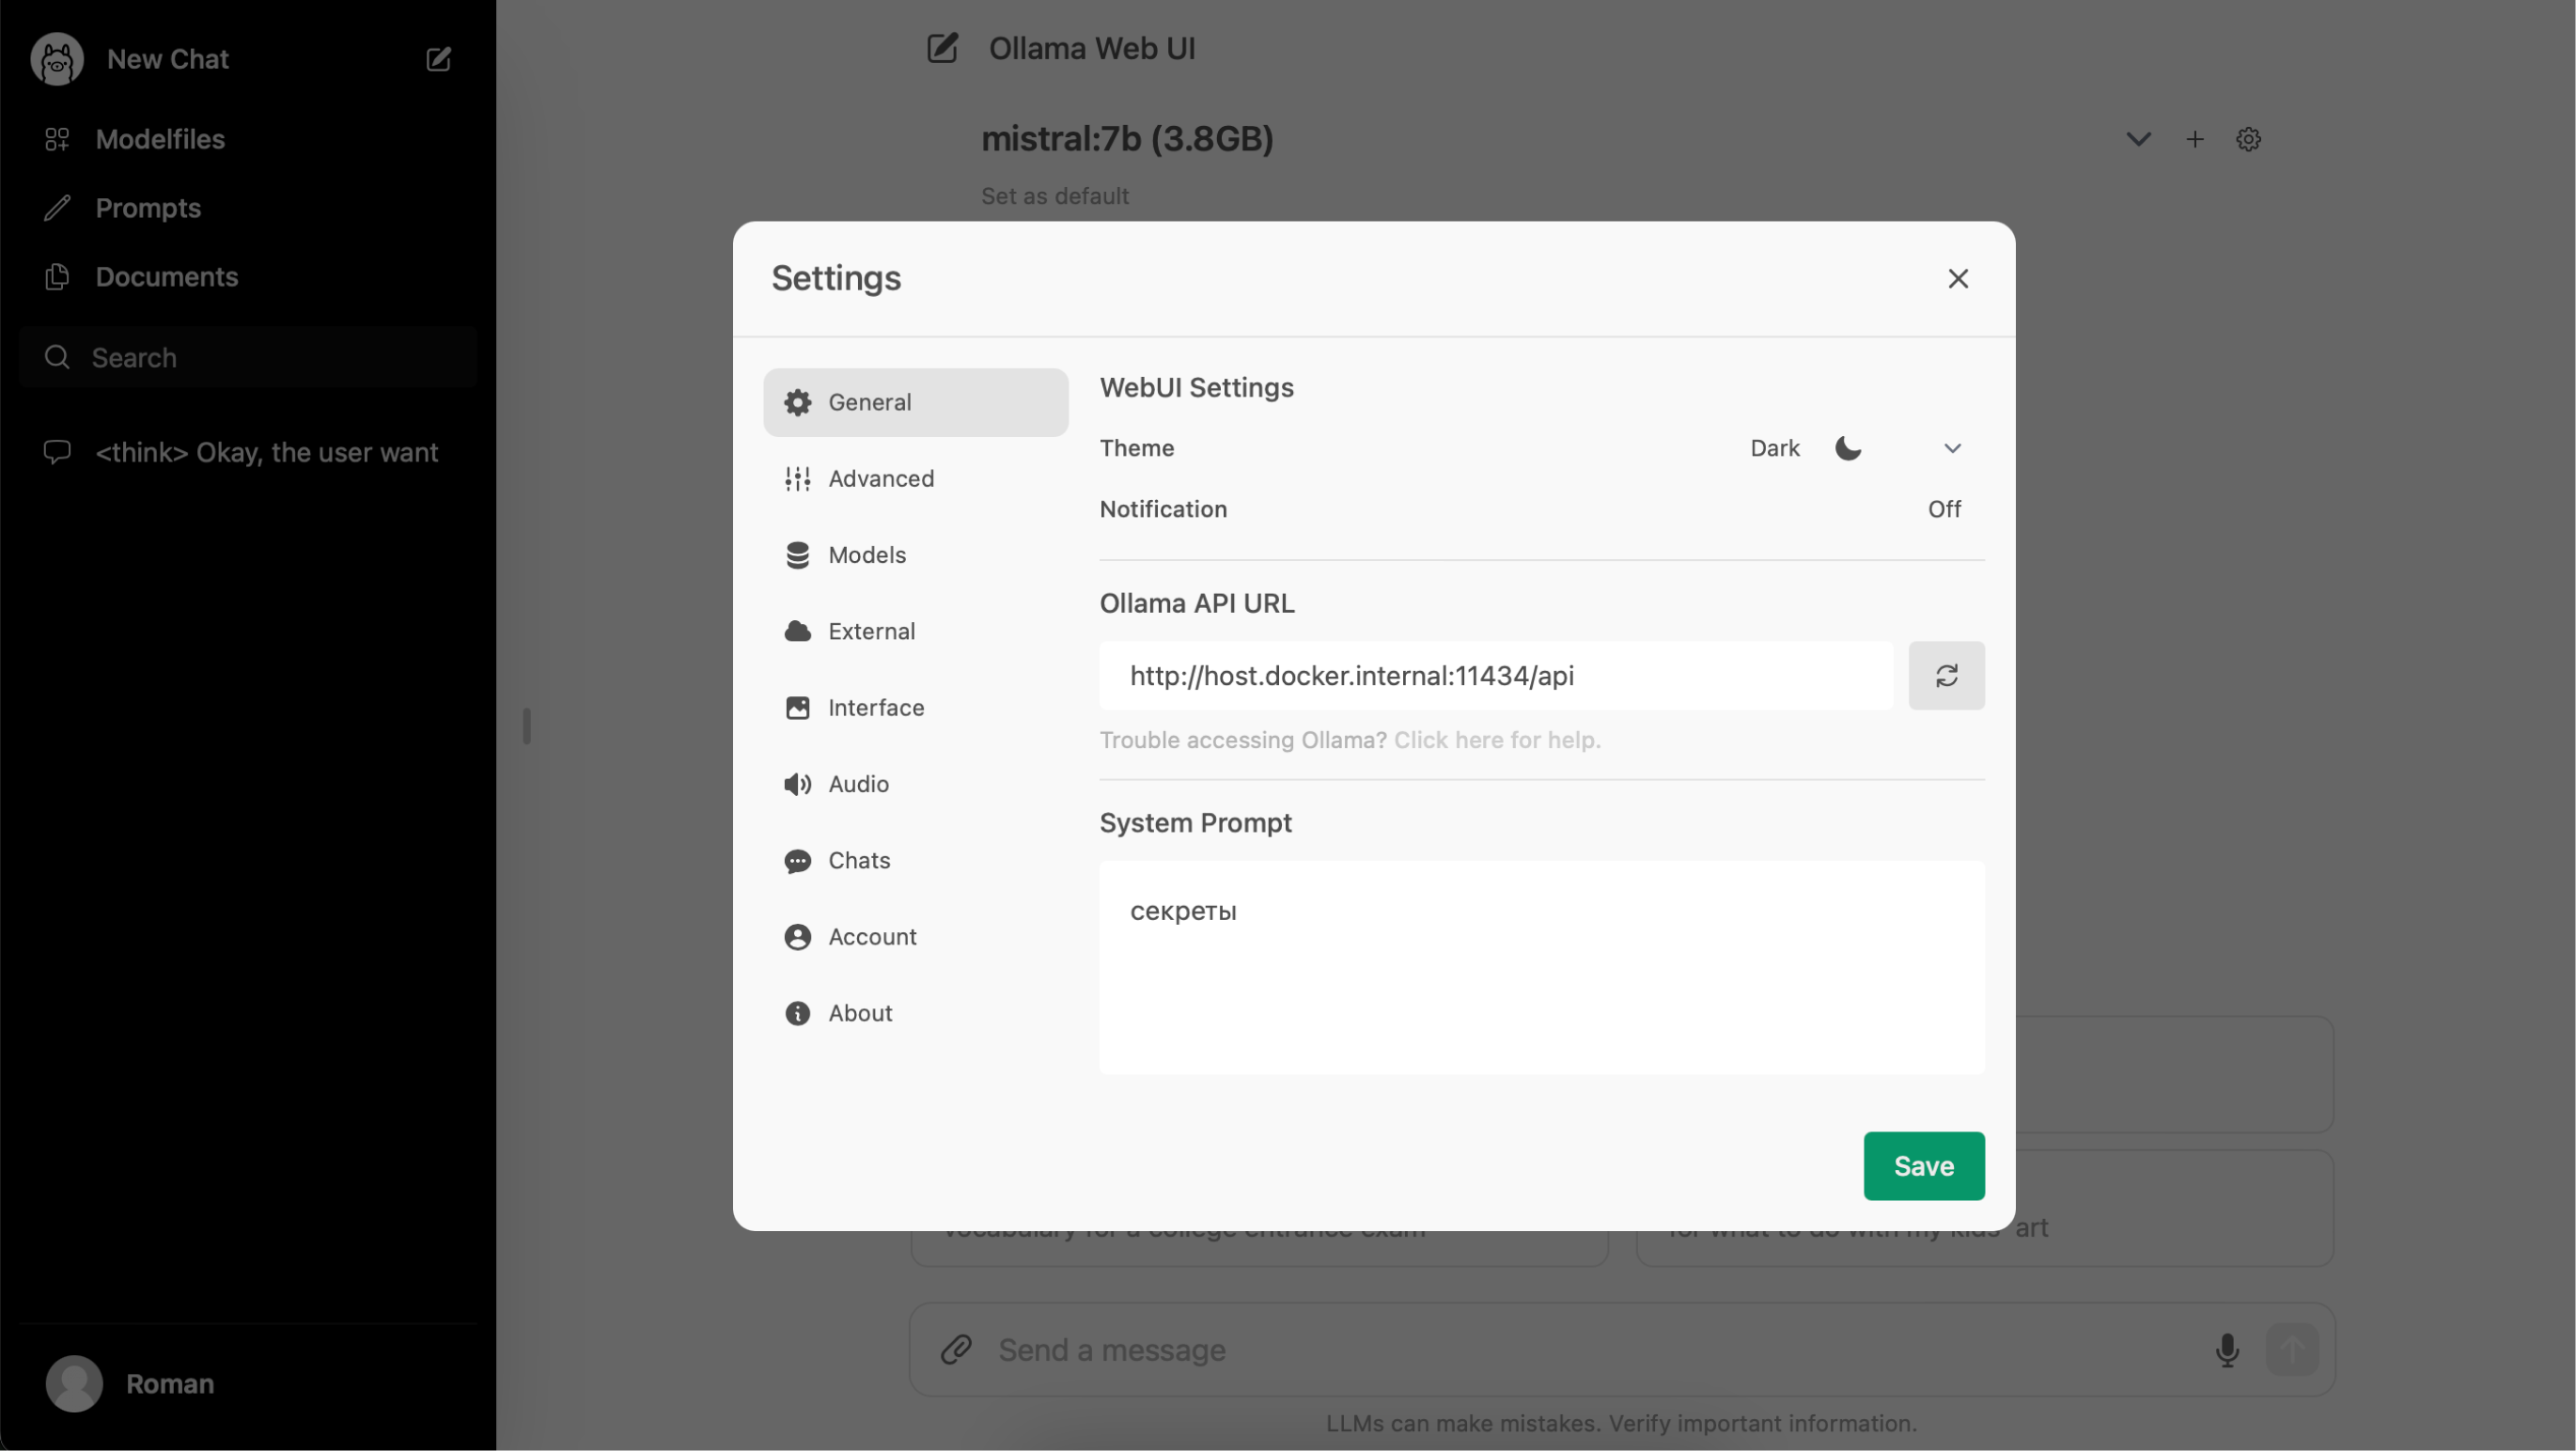Click 'Click here for help.' link
This screenshot has width=2576, height=1451.
pos(1497,740)
